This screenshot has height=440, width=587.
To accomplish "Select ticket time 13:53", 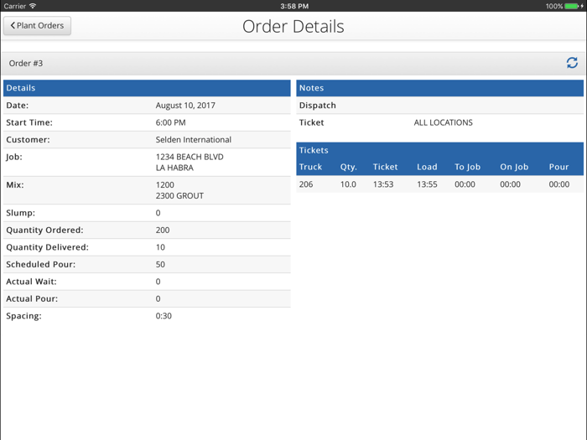I will [x=383, y=184].
